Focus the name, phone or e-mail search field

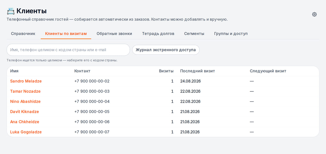pyautogui.click(x=68, y=50)
